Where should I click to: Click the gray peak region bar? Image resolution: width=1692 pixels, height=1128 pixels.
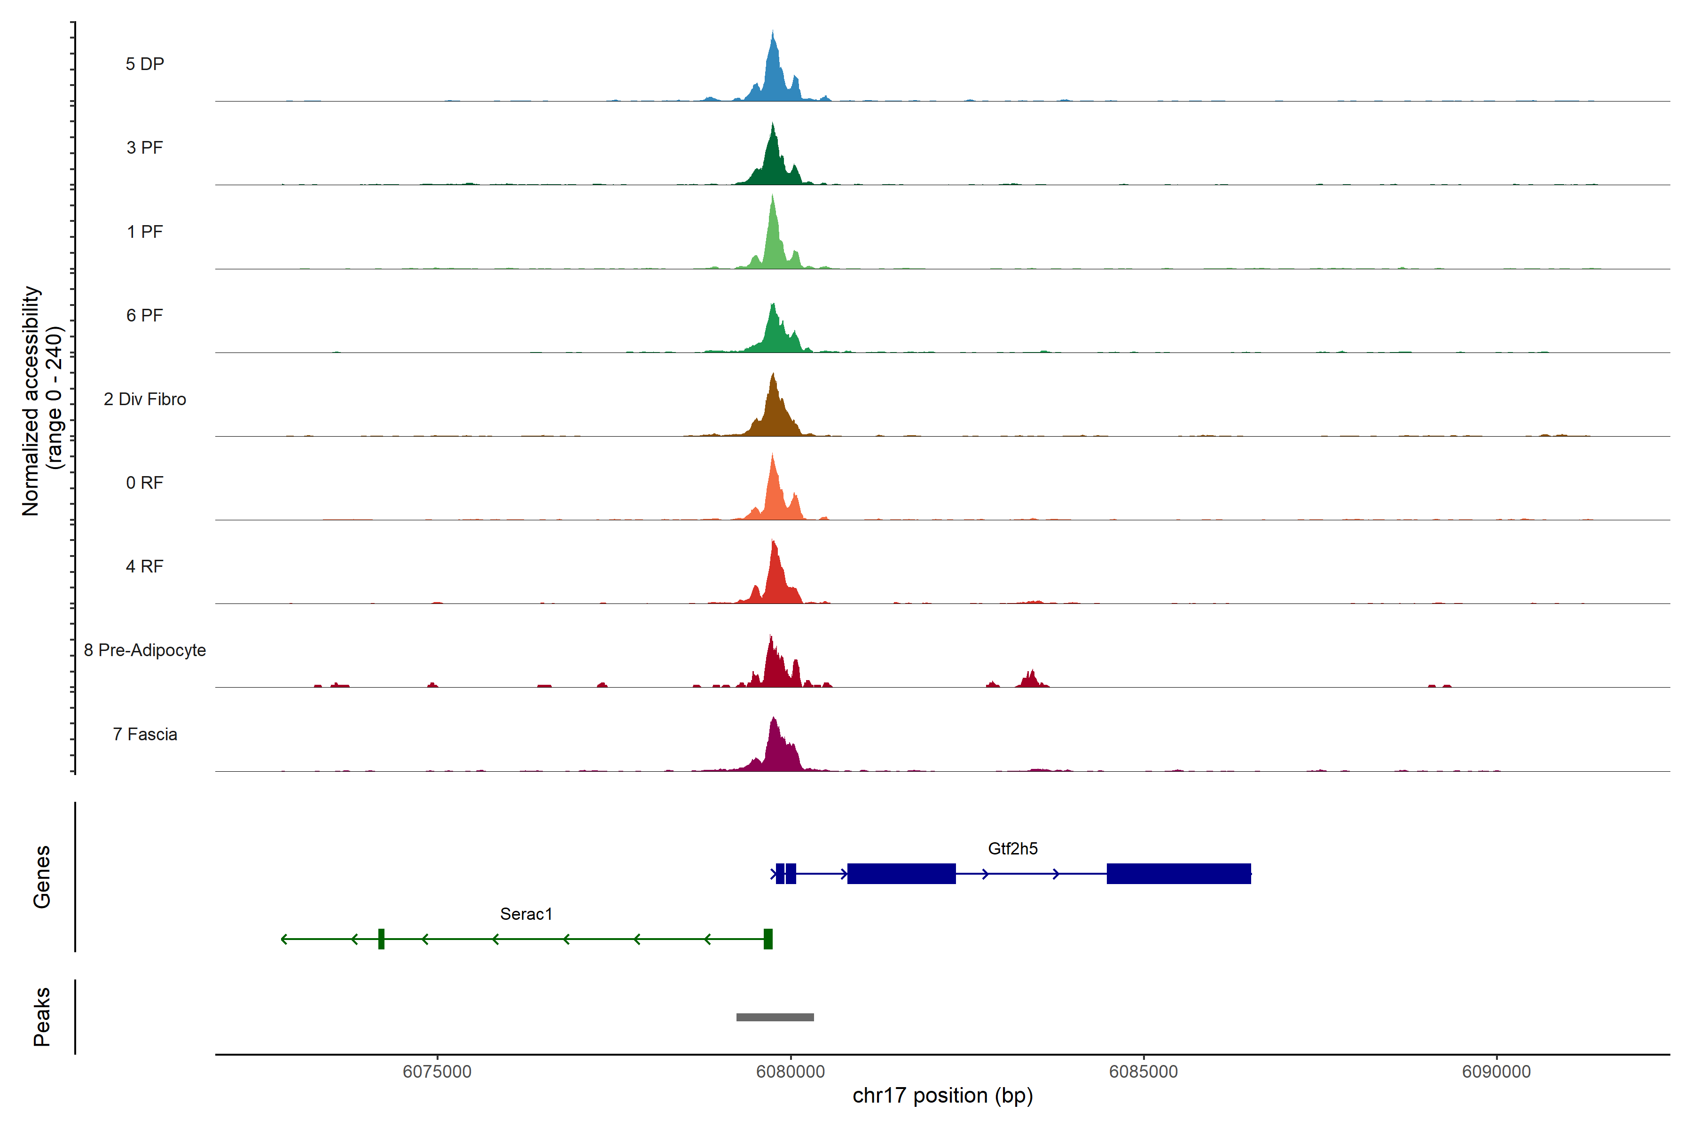pyautogui.click(x=775, y=1017)
